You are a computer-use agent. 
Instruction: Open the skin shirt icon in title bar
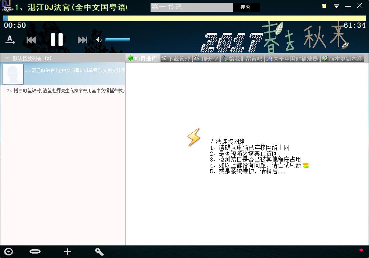click(324, 6)
